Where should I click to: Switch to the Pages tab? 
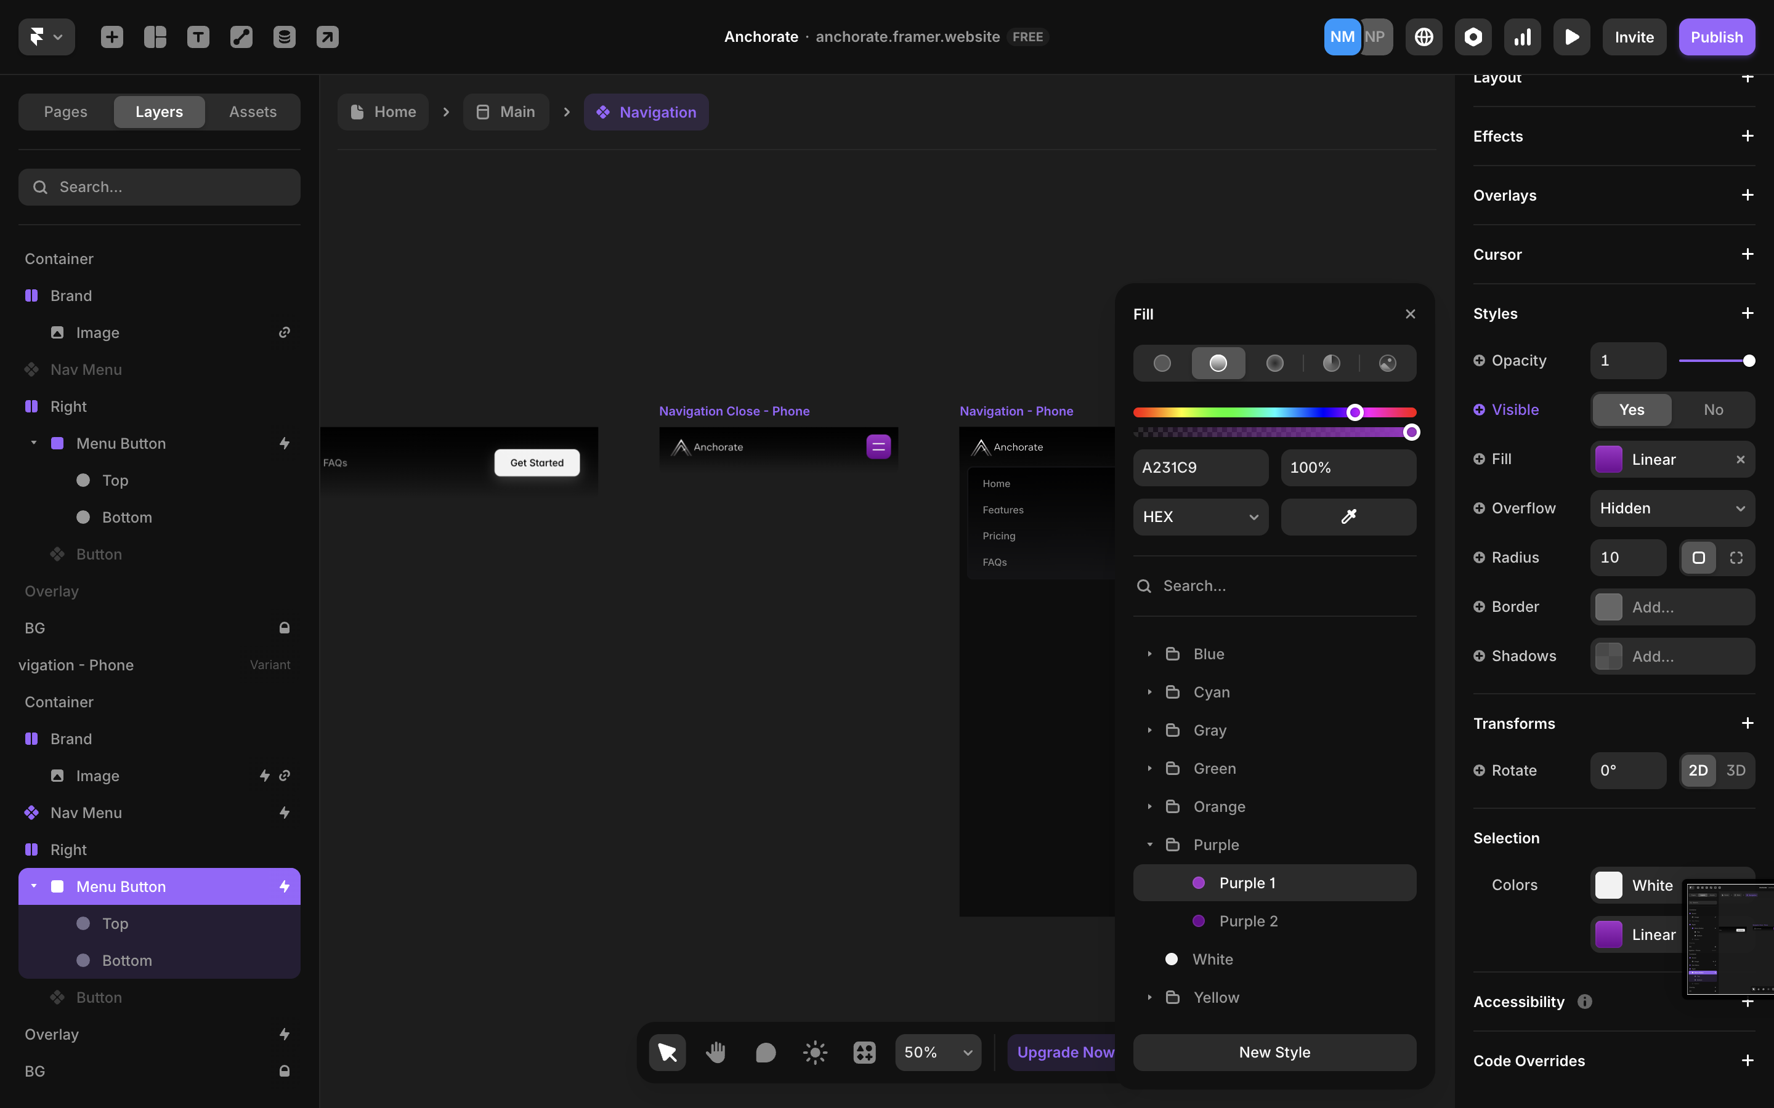[65, 111]
